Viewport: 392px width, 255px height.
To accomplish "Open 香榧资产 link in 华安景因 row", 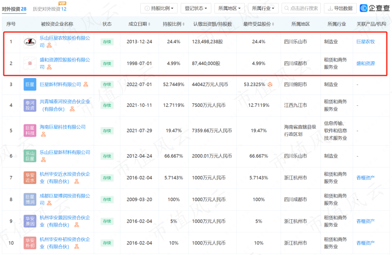I will point(366,221).
